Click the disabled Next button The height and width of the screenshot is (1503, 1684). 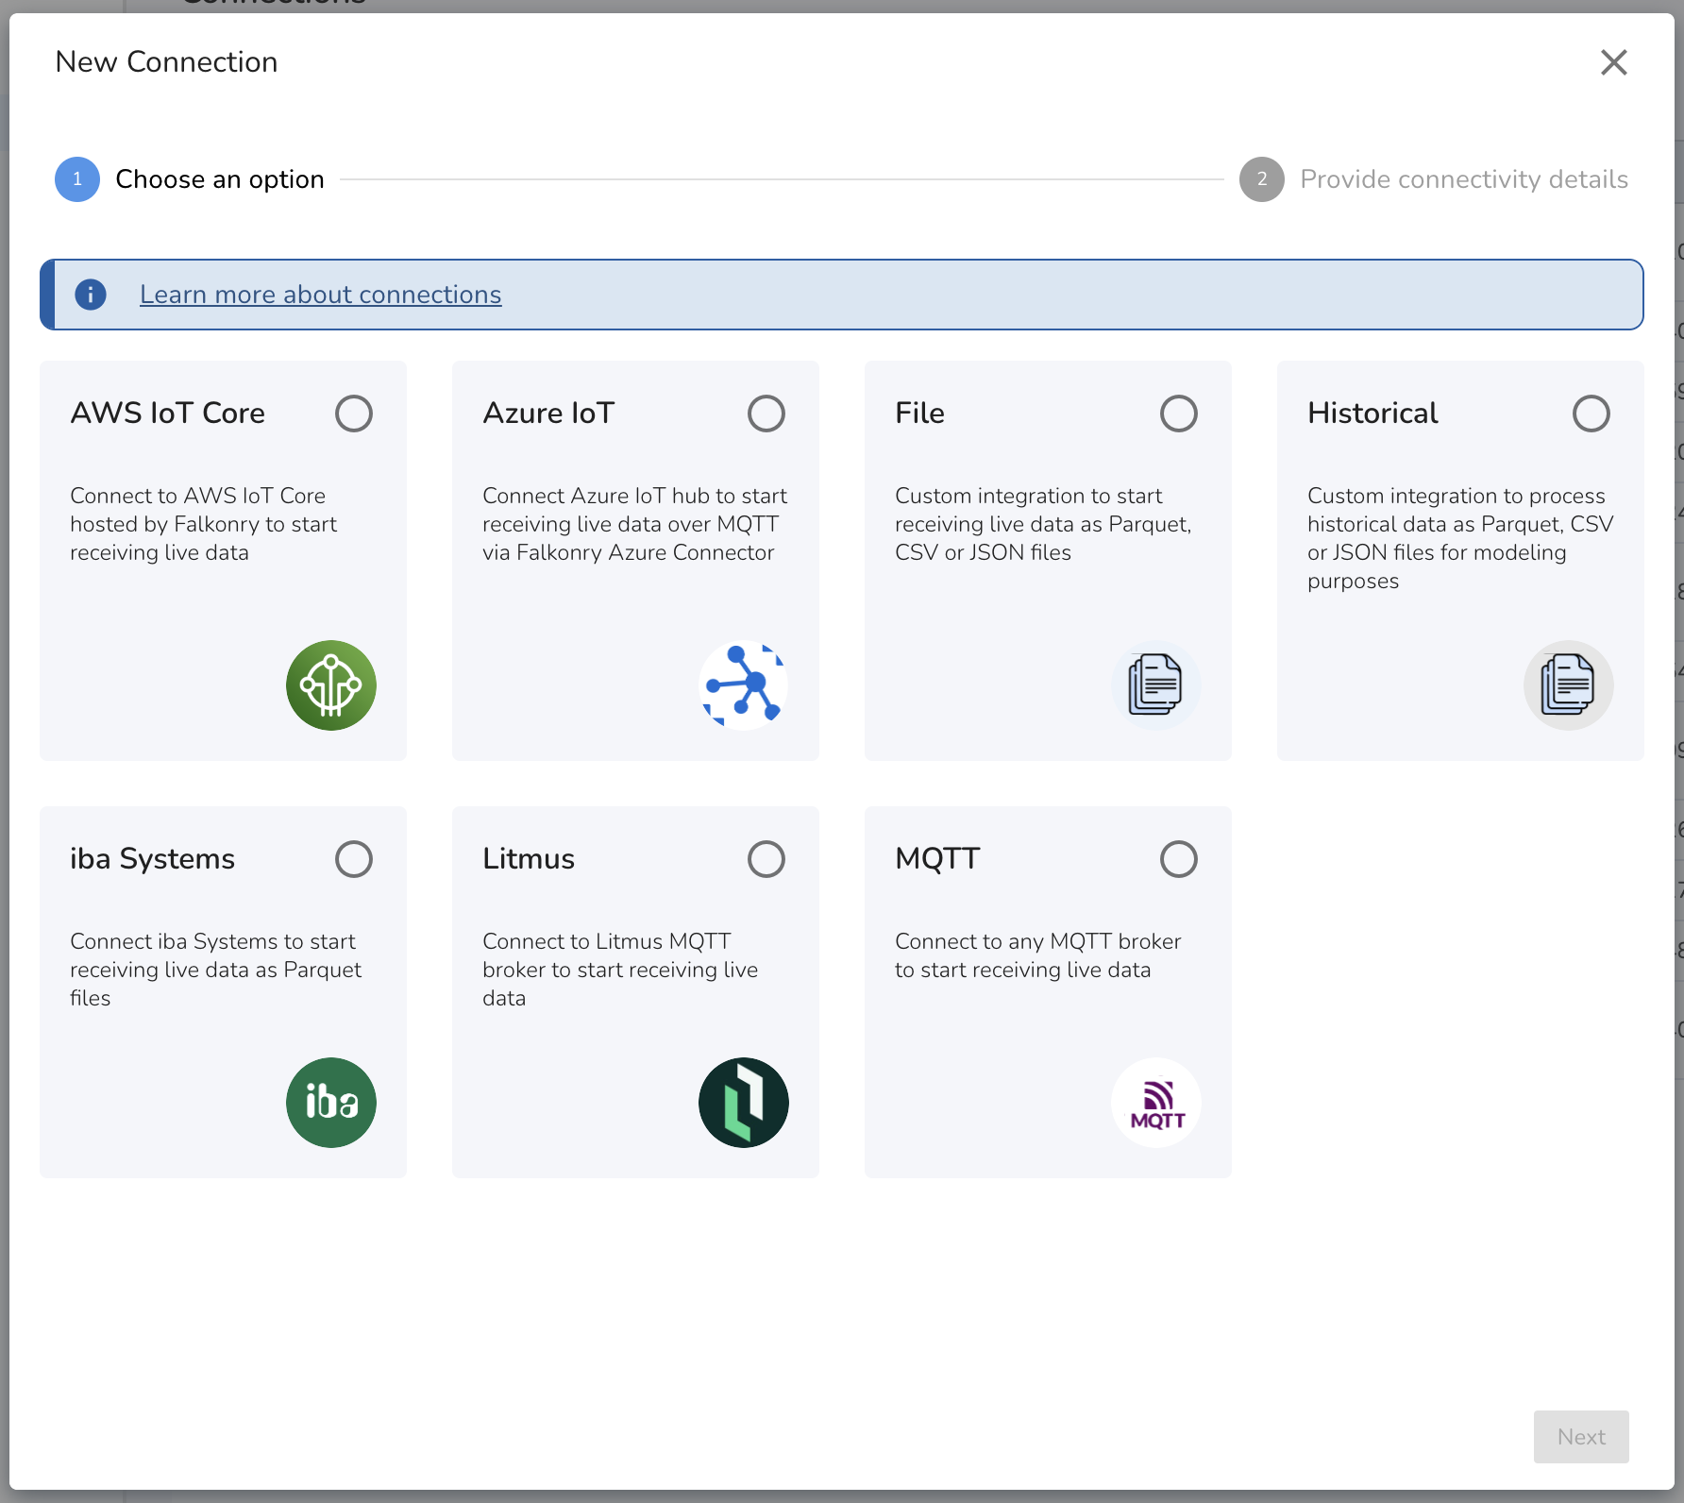pyautogui.click(x=1581, y=1437)
